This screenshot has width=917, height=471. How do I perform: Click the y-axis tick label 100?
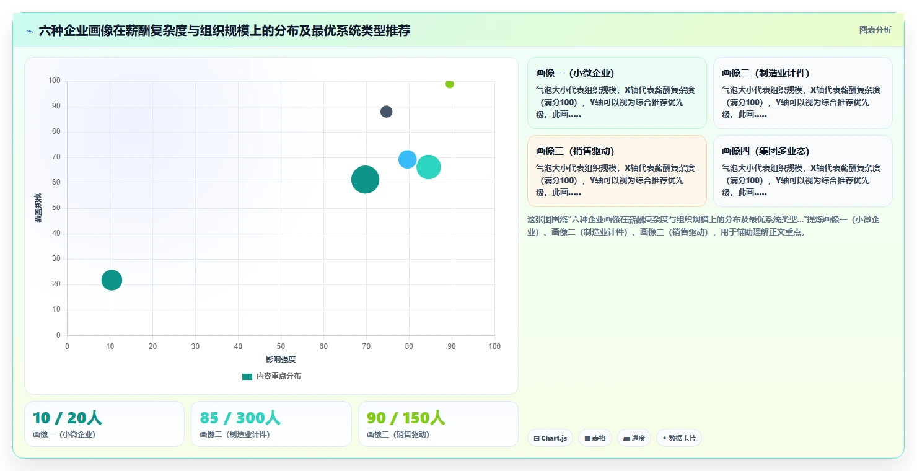pos(55,81)
